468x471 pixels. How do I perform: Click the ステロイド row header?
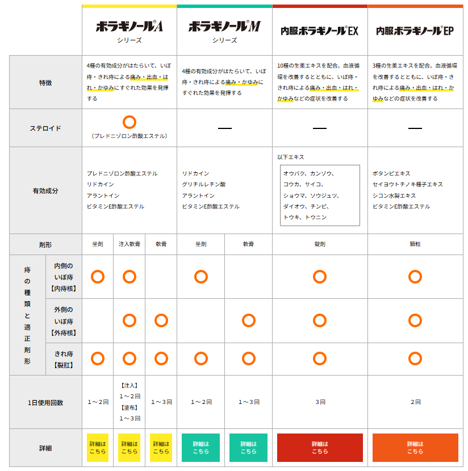coord(45,128)
